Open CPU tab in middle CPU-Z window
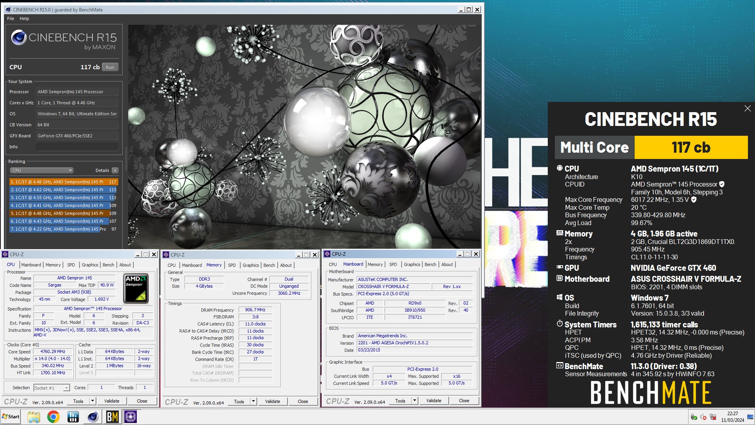755x425 pixels. (172, 265)
